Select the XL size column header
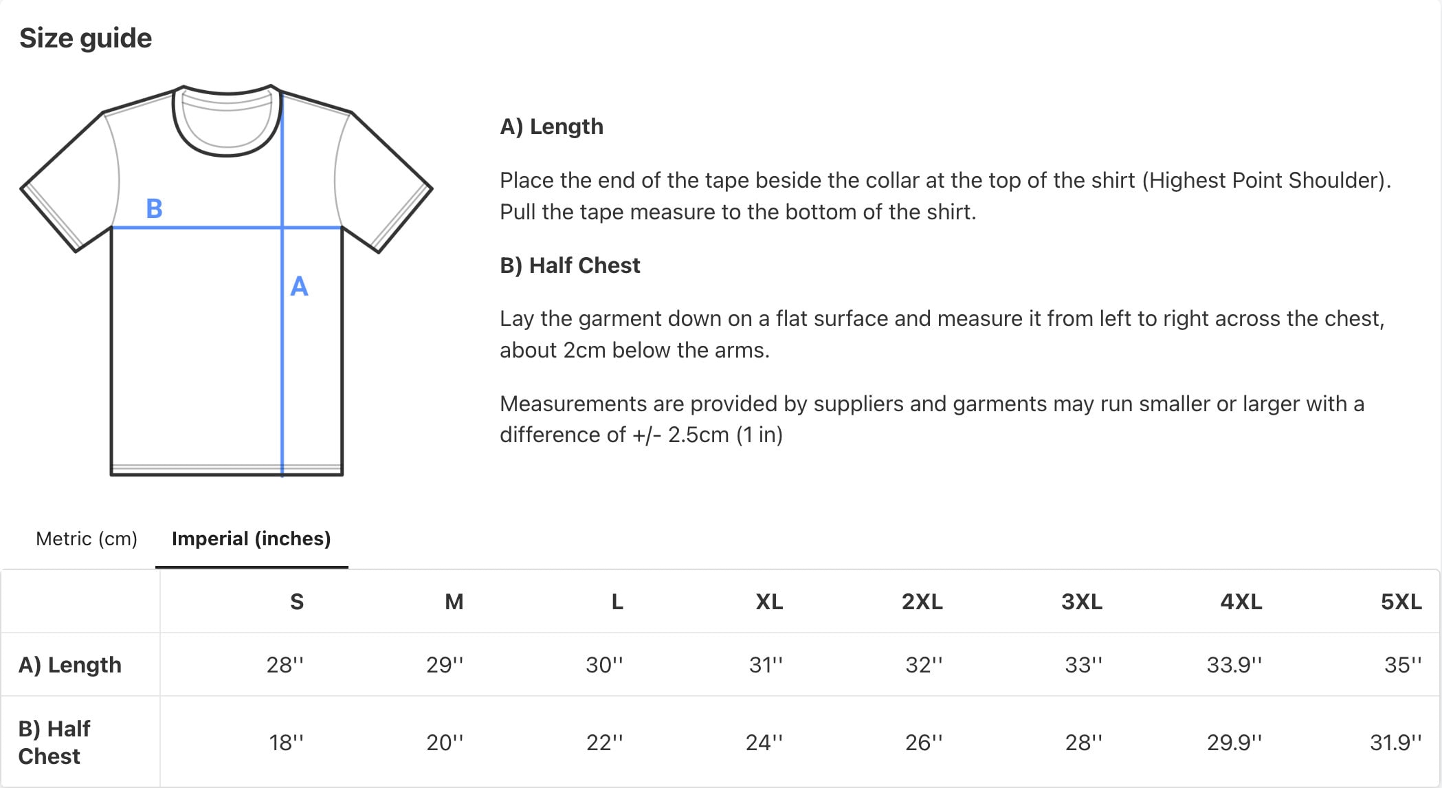The image size is (1442, 788). tap(769, 602)
